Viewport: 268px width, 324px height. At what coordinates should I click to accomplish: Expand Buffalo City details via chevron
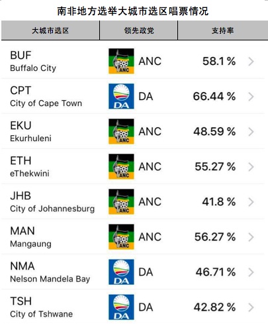tap(251, 62)
